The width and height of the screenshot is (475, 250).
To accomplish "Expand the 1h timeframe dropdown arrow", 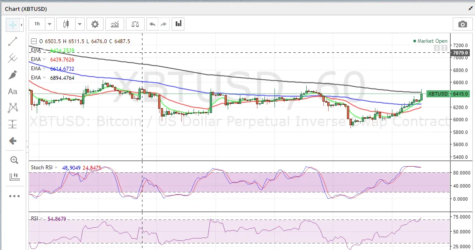I will [50, 24].
